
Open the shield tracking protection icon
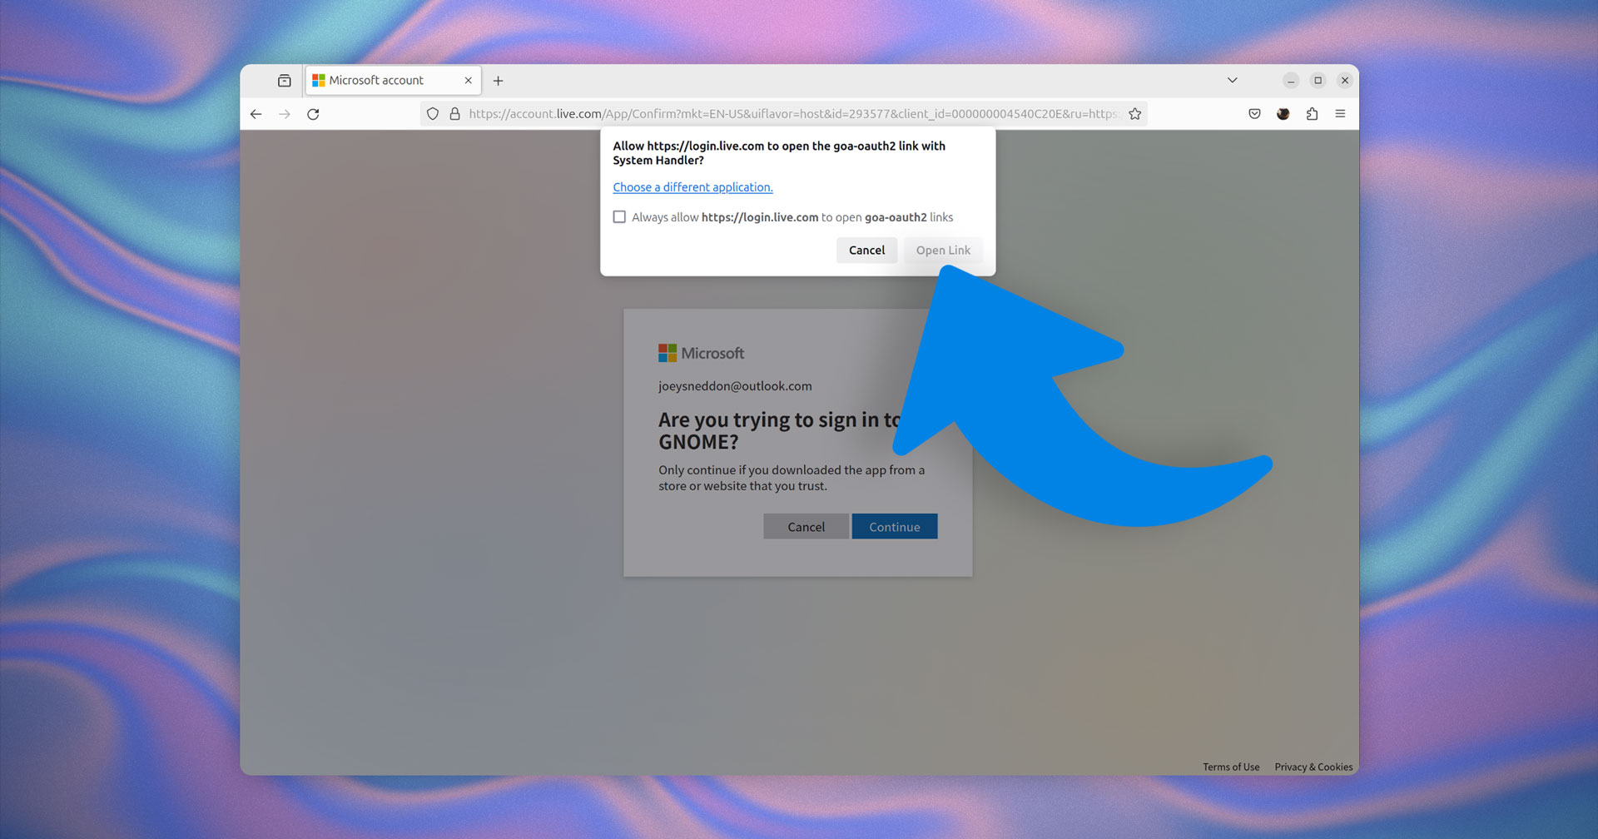pos(433,114)
